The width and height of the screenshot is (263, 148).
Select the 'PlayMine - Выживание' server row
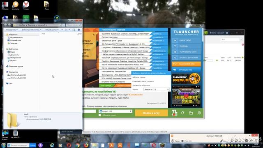[133, 61]
